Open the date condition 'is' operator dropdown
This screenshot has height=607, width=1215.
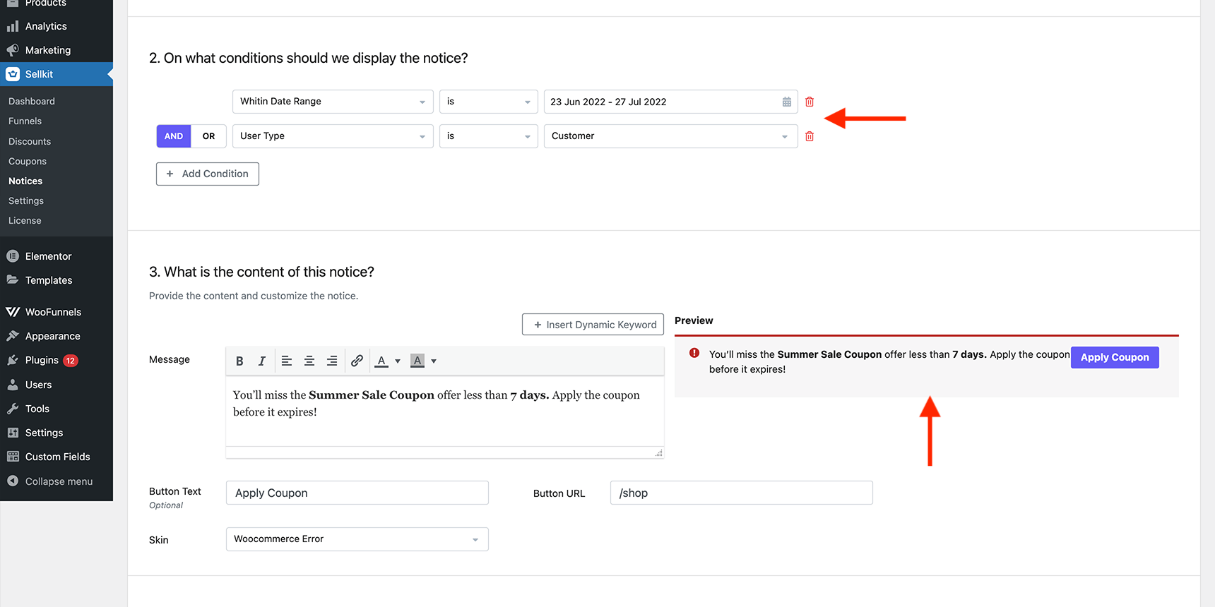tap(489, 102)
